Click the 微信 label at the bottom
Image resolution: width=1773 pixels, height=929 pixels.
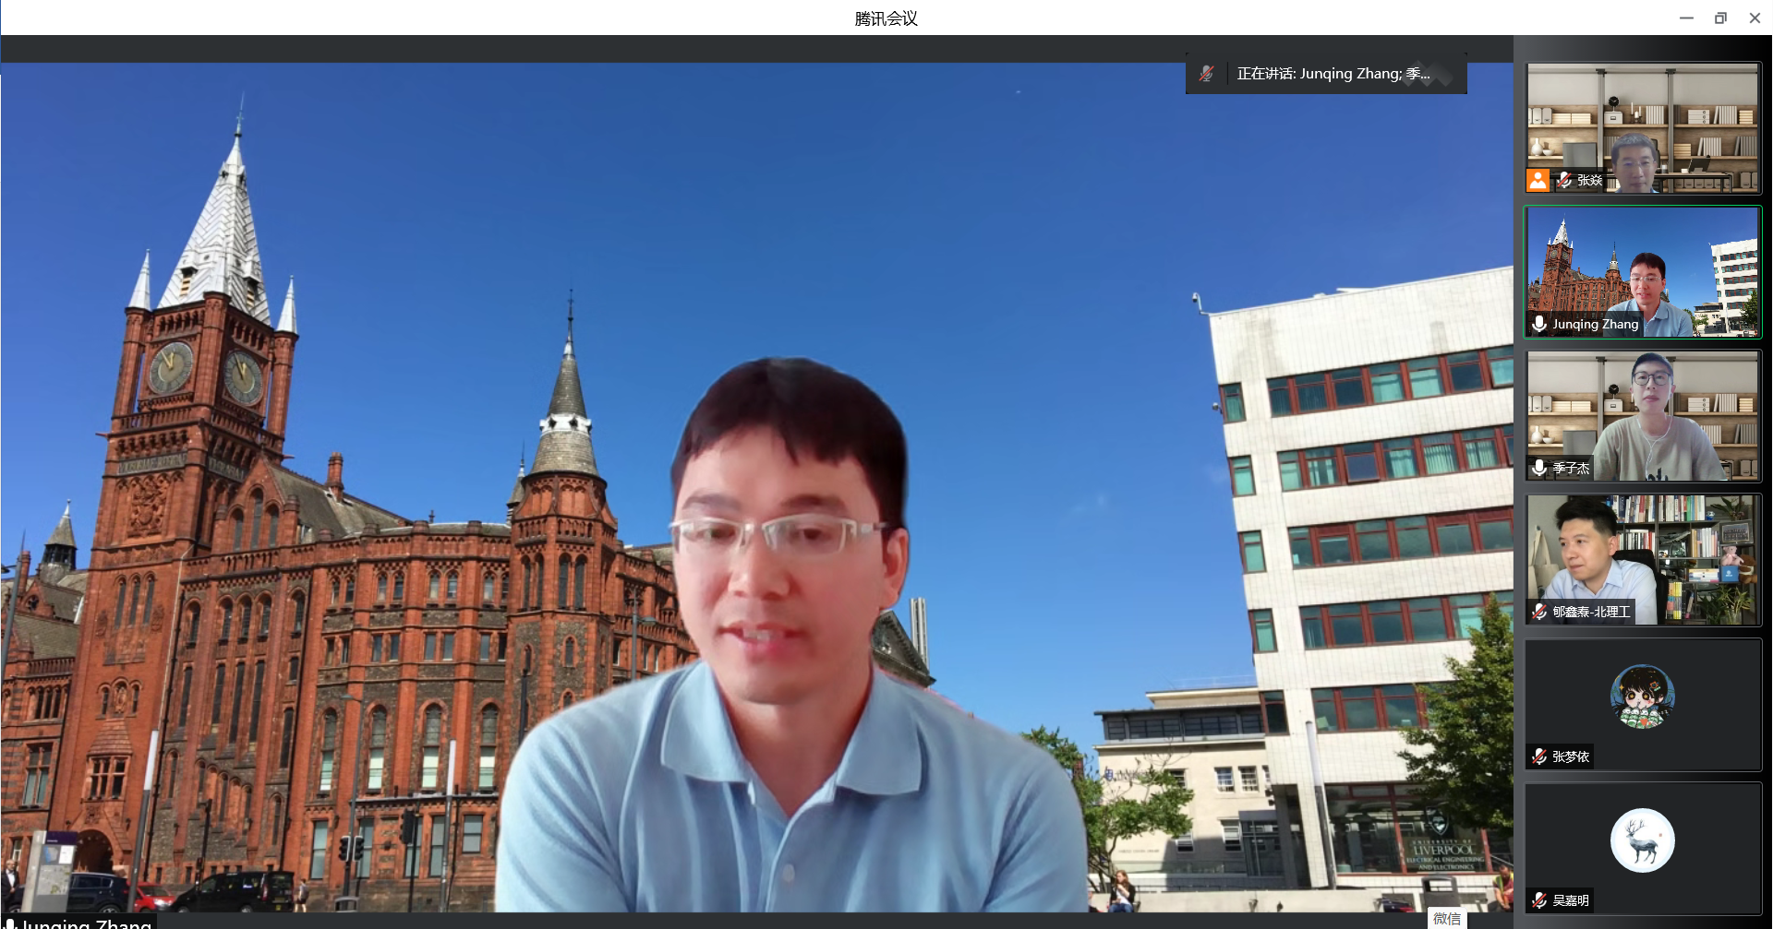click(x=1447, y=919)
